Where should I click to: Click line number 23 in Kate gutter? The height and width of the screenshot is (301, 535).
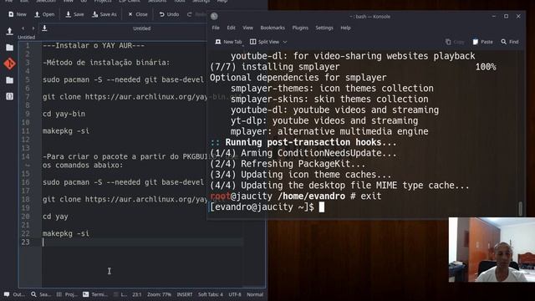(x=26, y=242)
